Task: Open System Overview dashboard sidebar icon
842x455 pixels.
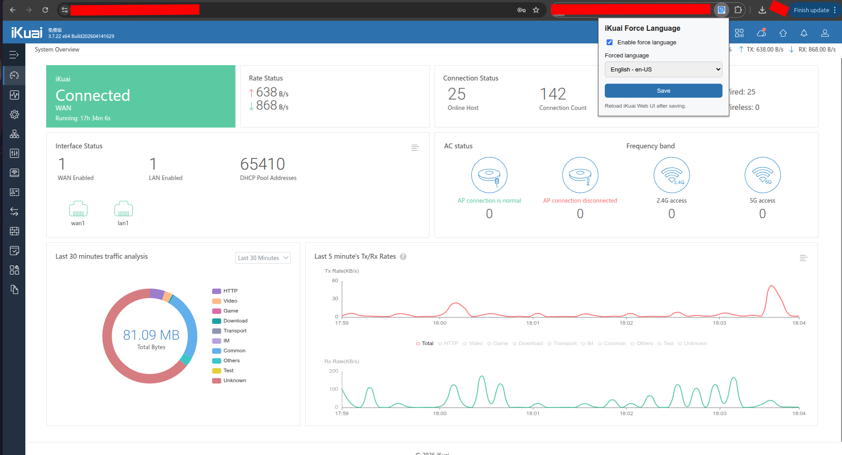Action: 14,75
